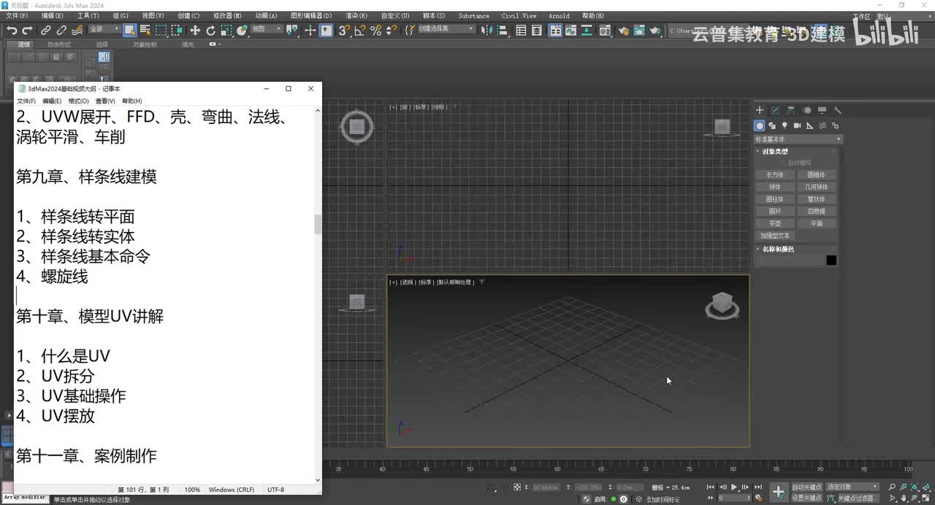Choose the Bind to Space Warp icon
Viewport: 935px width, 505px height.
[x=77, y=30]
